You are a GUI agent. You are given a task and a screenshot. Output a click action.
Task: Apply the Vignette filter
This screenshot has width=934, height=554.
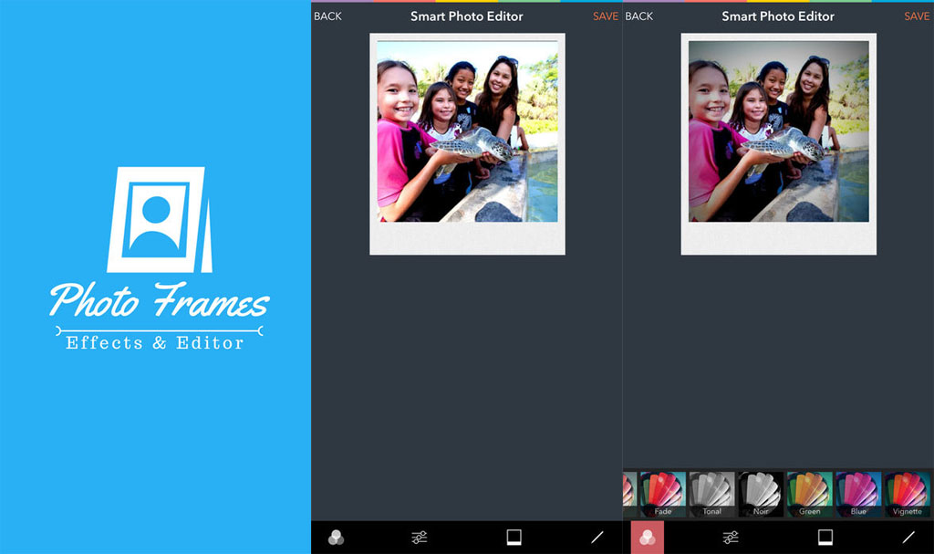coord(908,494)
